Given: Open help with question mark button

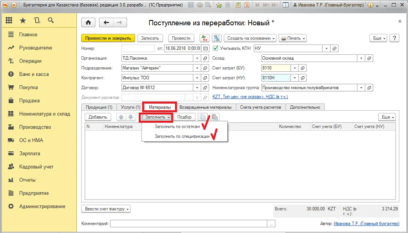Looking at the screenshot, I should pos(395,38).
